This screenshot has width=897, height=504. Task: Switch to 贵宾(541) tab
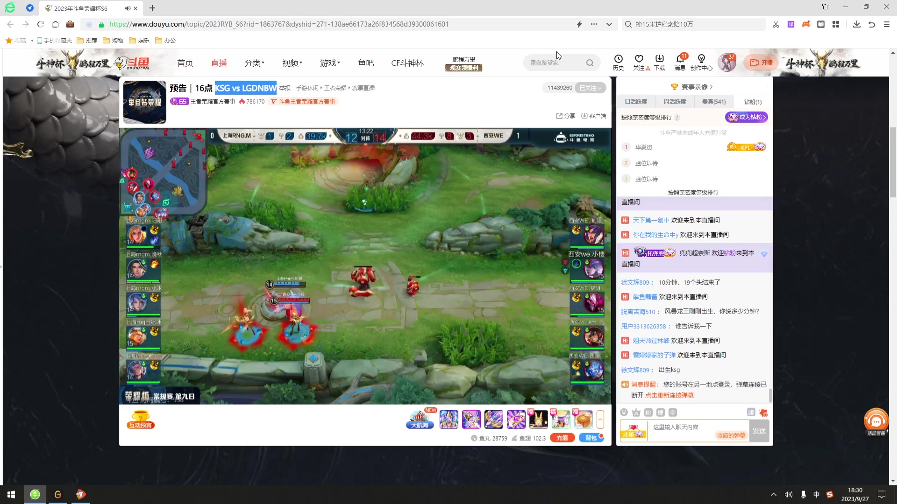coord(714,102)
